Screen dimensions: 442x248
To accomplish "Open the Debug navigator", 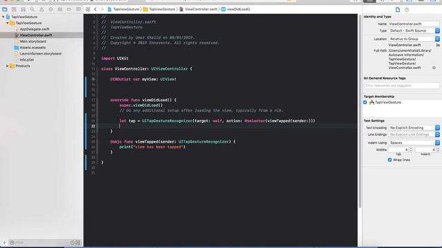I will pyautogui.click(x=60, y=9).
